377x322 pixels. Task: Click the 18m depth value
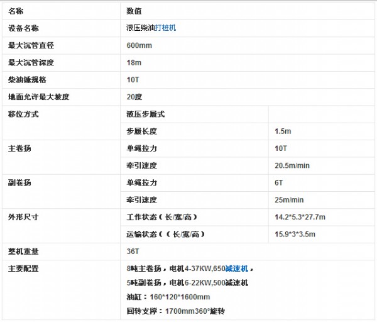pos(133,63)
